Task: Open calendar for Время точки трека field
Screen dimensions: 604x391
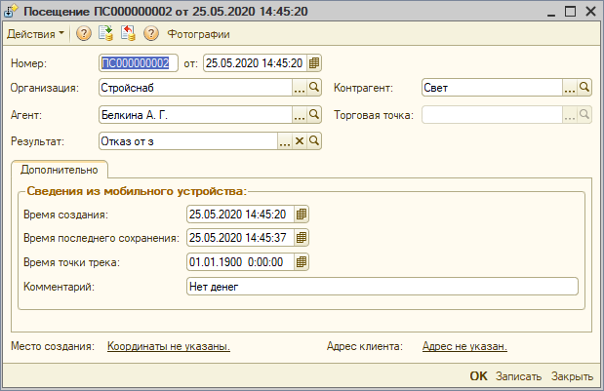Action: tap(302, 262)
